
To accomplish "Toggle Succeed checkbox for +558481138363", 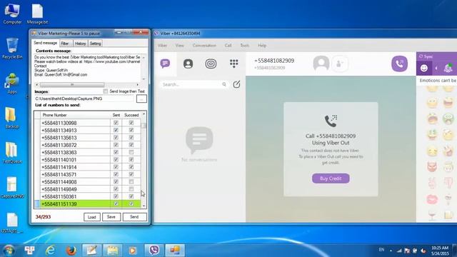I will click(x=131, y=152).
